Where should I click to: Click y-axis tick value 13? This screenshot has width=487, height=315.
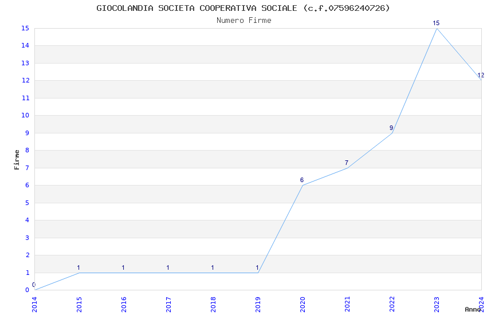pyautogui.click(x=25, y=63)
